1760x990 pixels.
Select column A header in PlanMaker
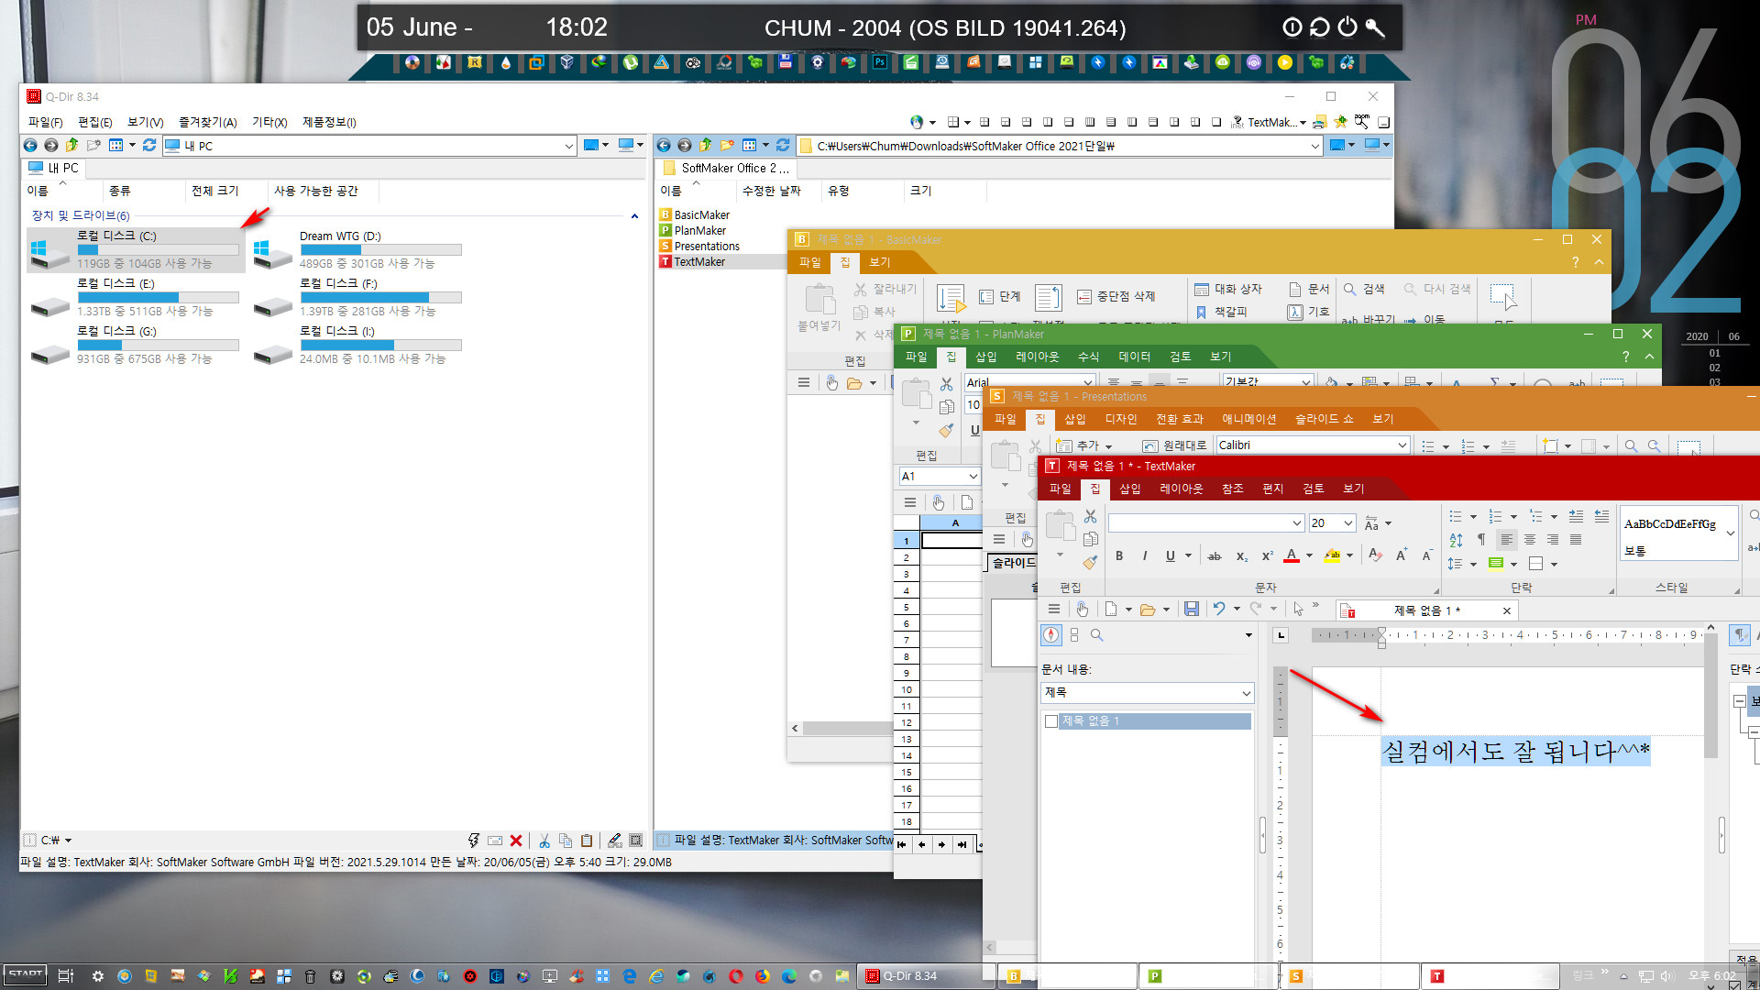(x=954, y=522)
